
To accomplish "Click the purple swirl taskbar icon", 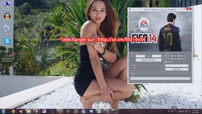I will 83,111.
